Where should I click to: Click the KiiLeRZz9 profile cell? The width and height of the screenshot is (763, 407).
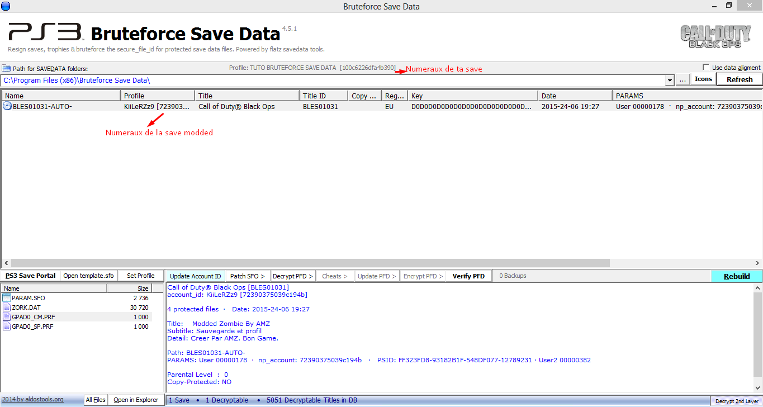[x=157, y=106]
